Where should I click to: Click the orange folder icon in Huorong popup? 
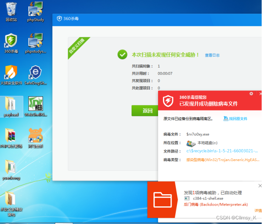(163, 199)
